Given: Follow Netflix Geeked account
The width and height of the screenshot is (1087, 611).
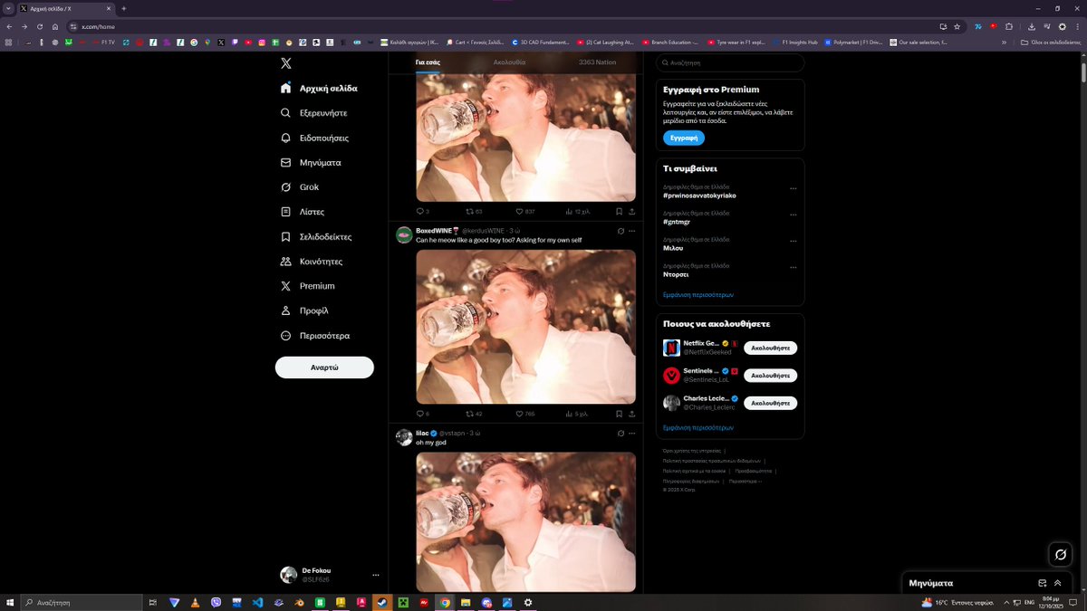Looking at the screenshot, I should pyautogui.click(x=770, y=348).
